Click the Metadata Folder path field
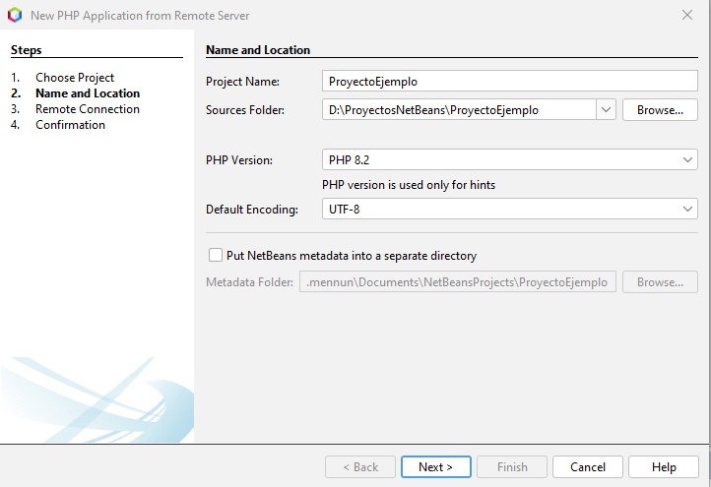The height and width of the screenshot is (487, 711). [x=458, y=282]
